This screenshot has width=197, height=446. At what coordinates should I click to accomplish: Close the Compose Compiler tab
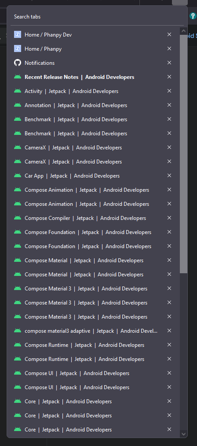pos(169,218)
